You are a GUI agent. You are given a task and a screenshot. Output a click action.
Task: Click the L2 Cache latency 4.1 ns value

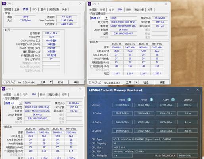click(x=188, y=122)
